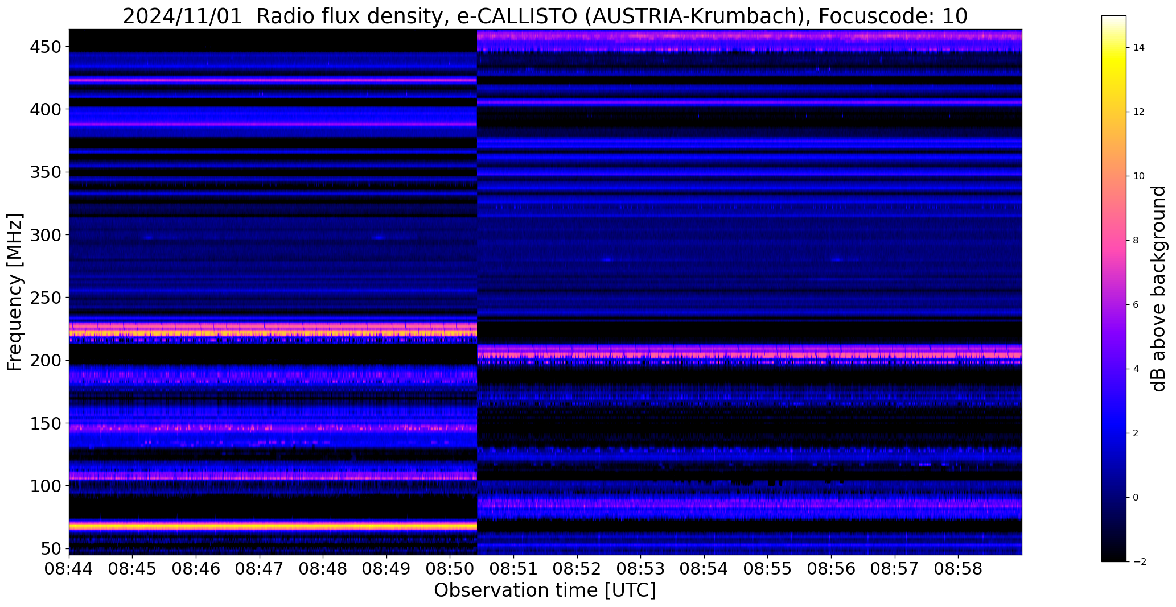The height and width of the screenshot is (607, 1176).
Task: Click the 08:52 time tick label
Action: [x=577, y=569]
